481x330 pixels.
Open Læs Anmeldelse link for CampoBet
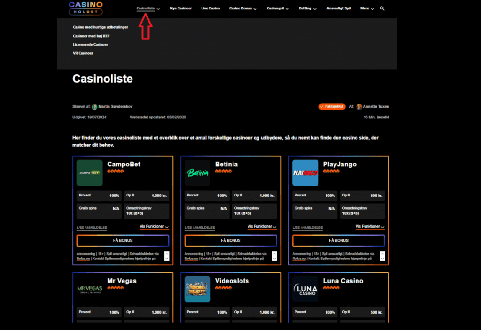click(x=92, y=228)
